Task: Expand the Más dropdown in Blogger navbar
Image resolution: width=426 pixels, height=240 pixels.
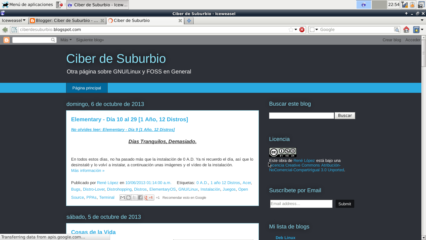Action: click(66, 40)
